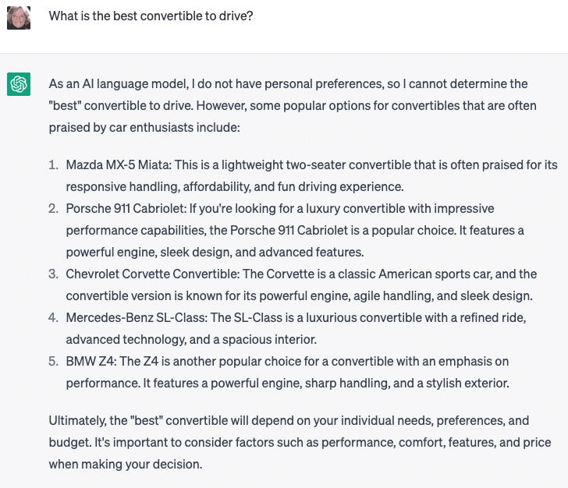
Task: Click list number 1 marker
Action: [x=53, y=165]
